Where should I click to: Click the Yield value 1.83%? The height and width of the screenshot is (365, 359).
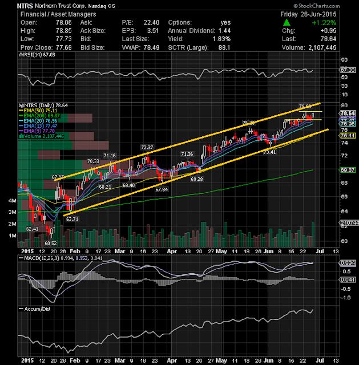coord(221,39)
